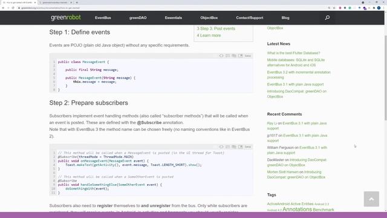The height and width of the screenshot is (218, 387).
Task: Open the Contact/Support menu
Action: (x=250, y=18)
